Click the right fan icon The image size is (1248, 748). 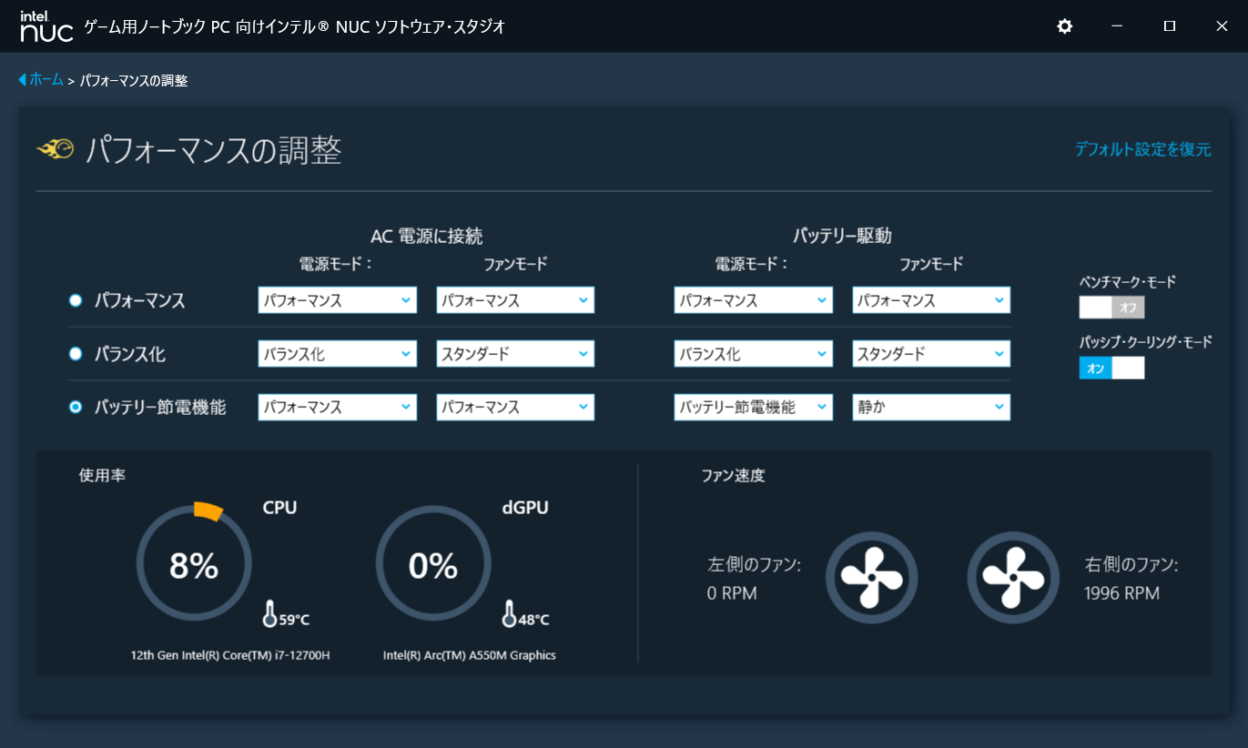tap(1013, 577)
